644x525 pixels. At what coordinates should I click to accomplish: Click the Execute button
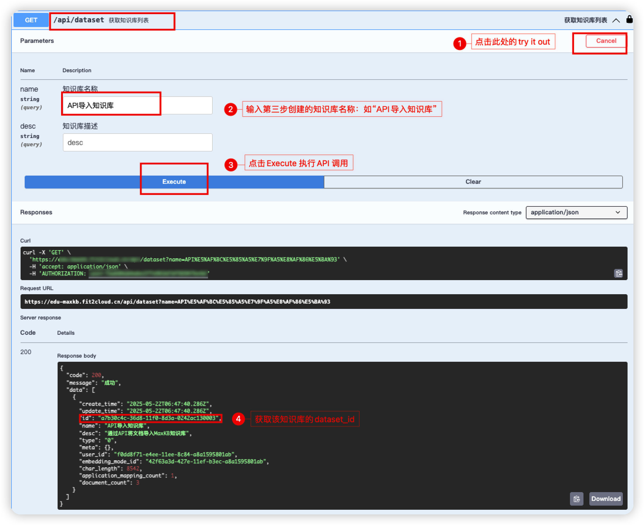click(x=174, y=182)
